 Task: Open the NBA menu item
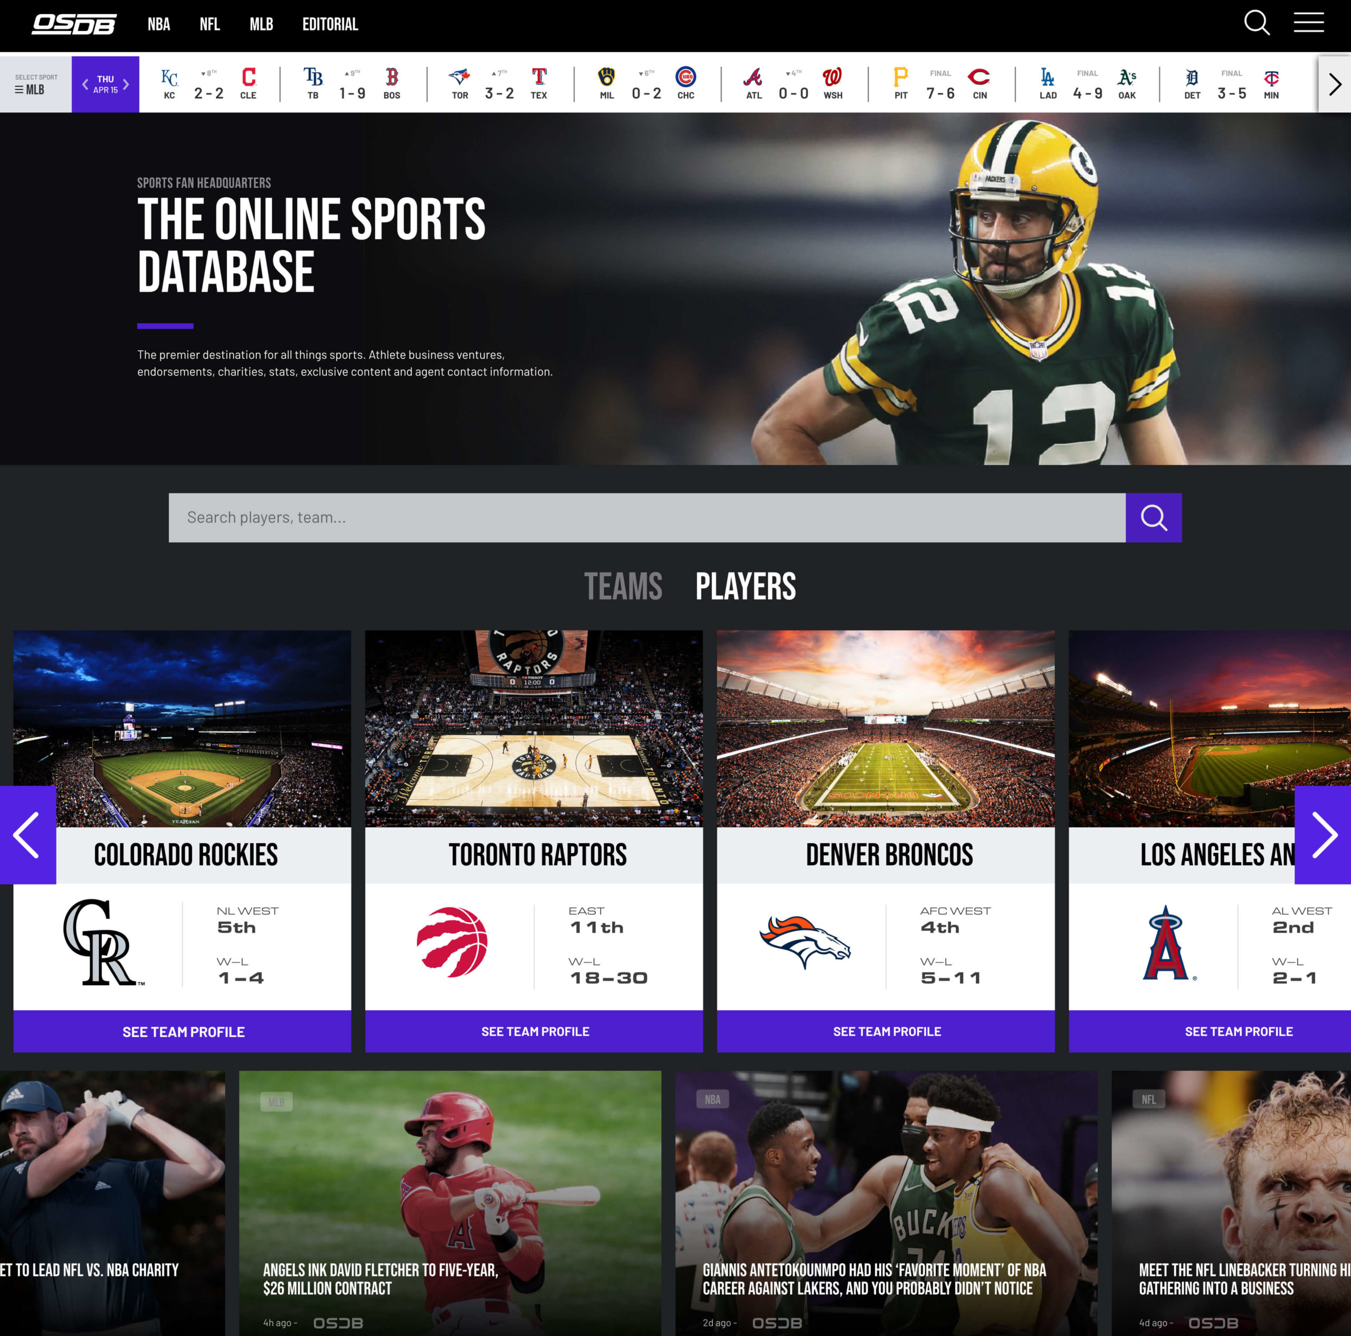pos(159,24)
